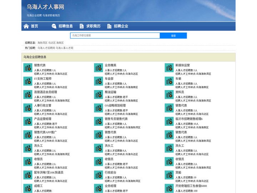Open the 车瓷 job listing

click(x=178, y=79)
